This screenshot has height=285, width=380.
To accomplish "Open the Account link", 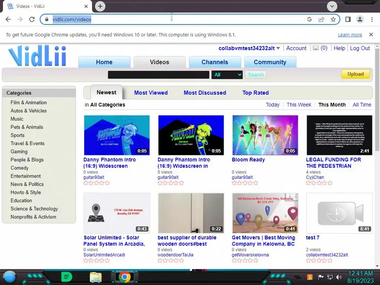I will [296, 48].
